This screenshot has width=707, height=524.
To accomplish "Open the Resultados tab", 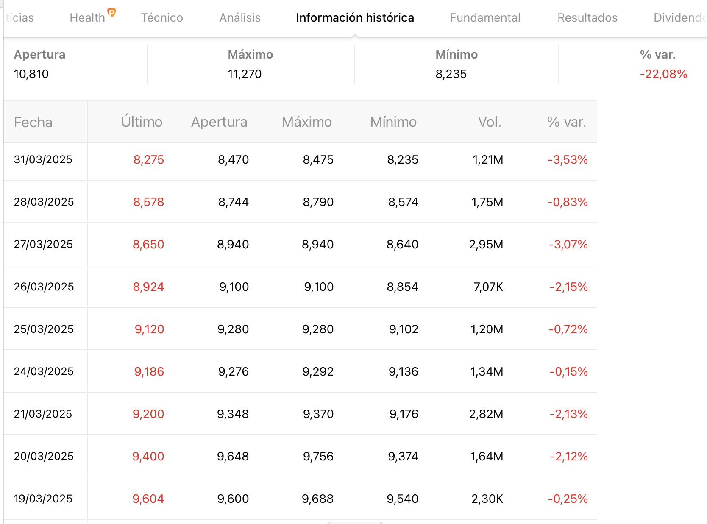I will (x=587, y=18).
